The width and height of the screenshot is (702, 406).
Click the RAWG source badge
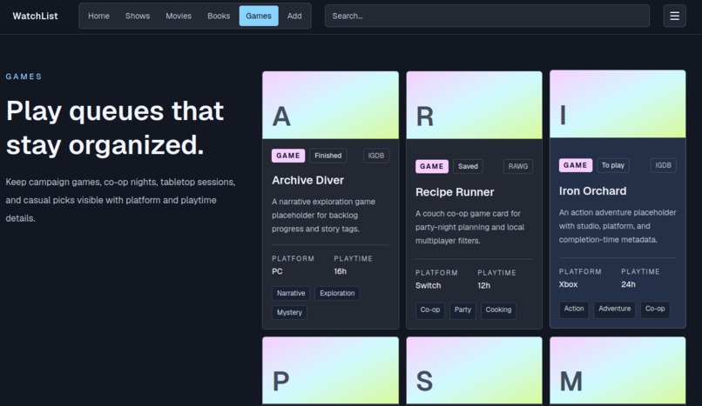tap(518, 166)
